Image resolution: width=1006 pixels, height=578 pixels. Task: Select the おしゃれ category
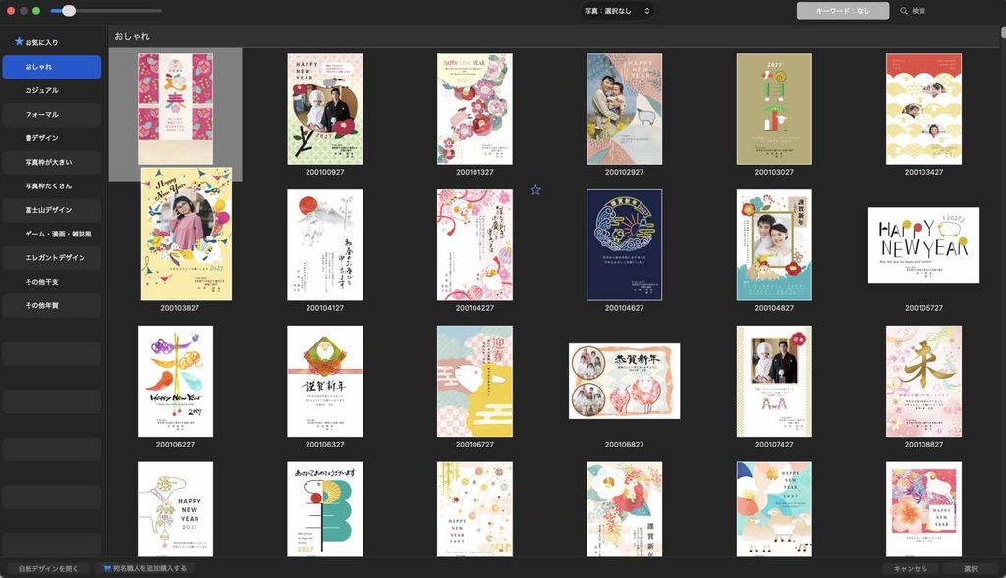pyautogui.click(x=52, y=67)
